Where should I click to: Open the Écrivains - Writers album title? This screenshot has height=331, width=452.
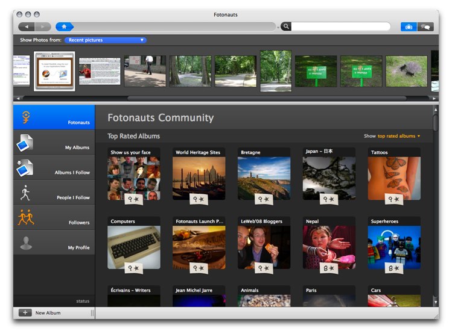click(130, 290)
